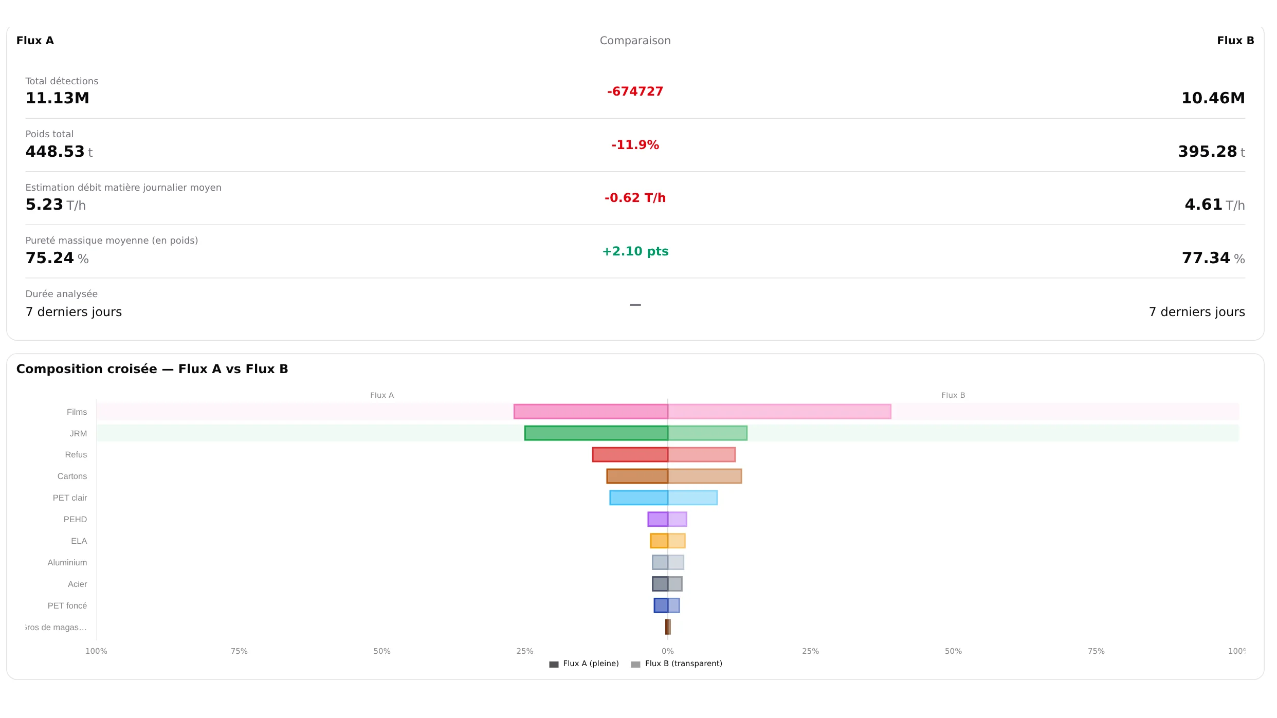This screenshot has height=718, width=1277.
Task: Click the Refus bar for Flux B
Action: click(x=702, y=455)
